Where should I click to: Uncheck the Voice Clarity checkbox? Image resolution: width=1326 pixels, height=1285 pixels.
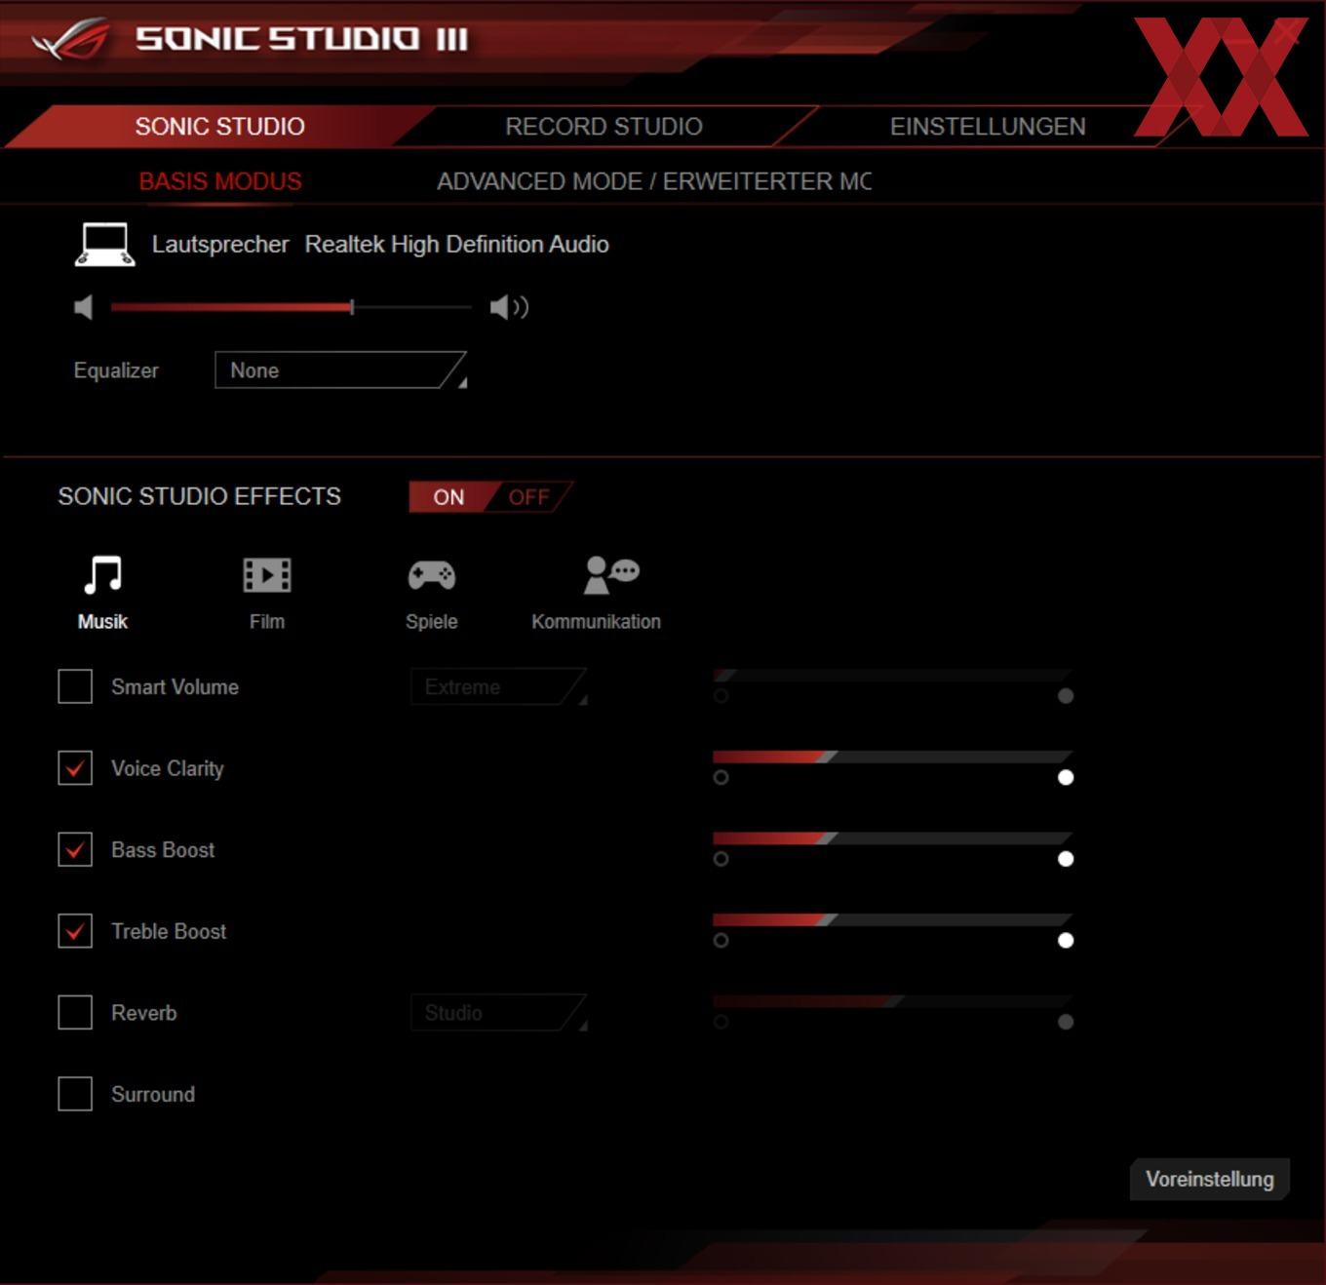click(x=75, y=768)
